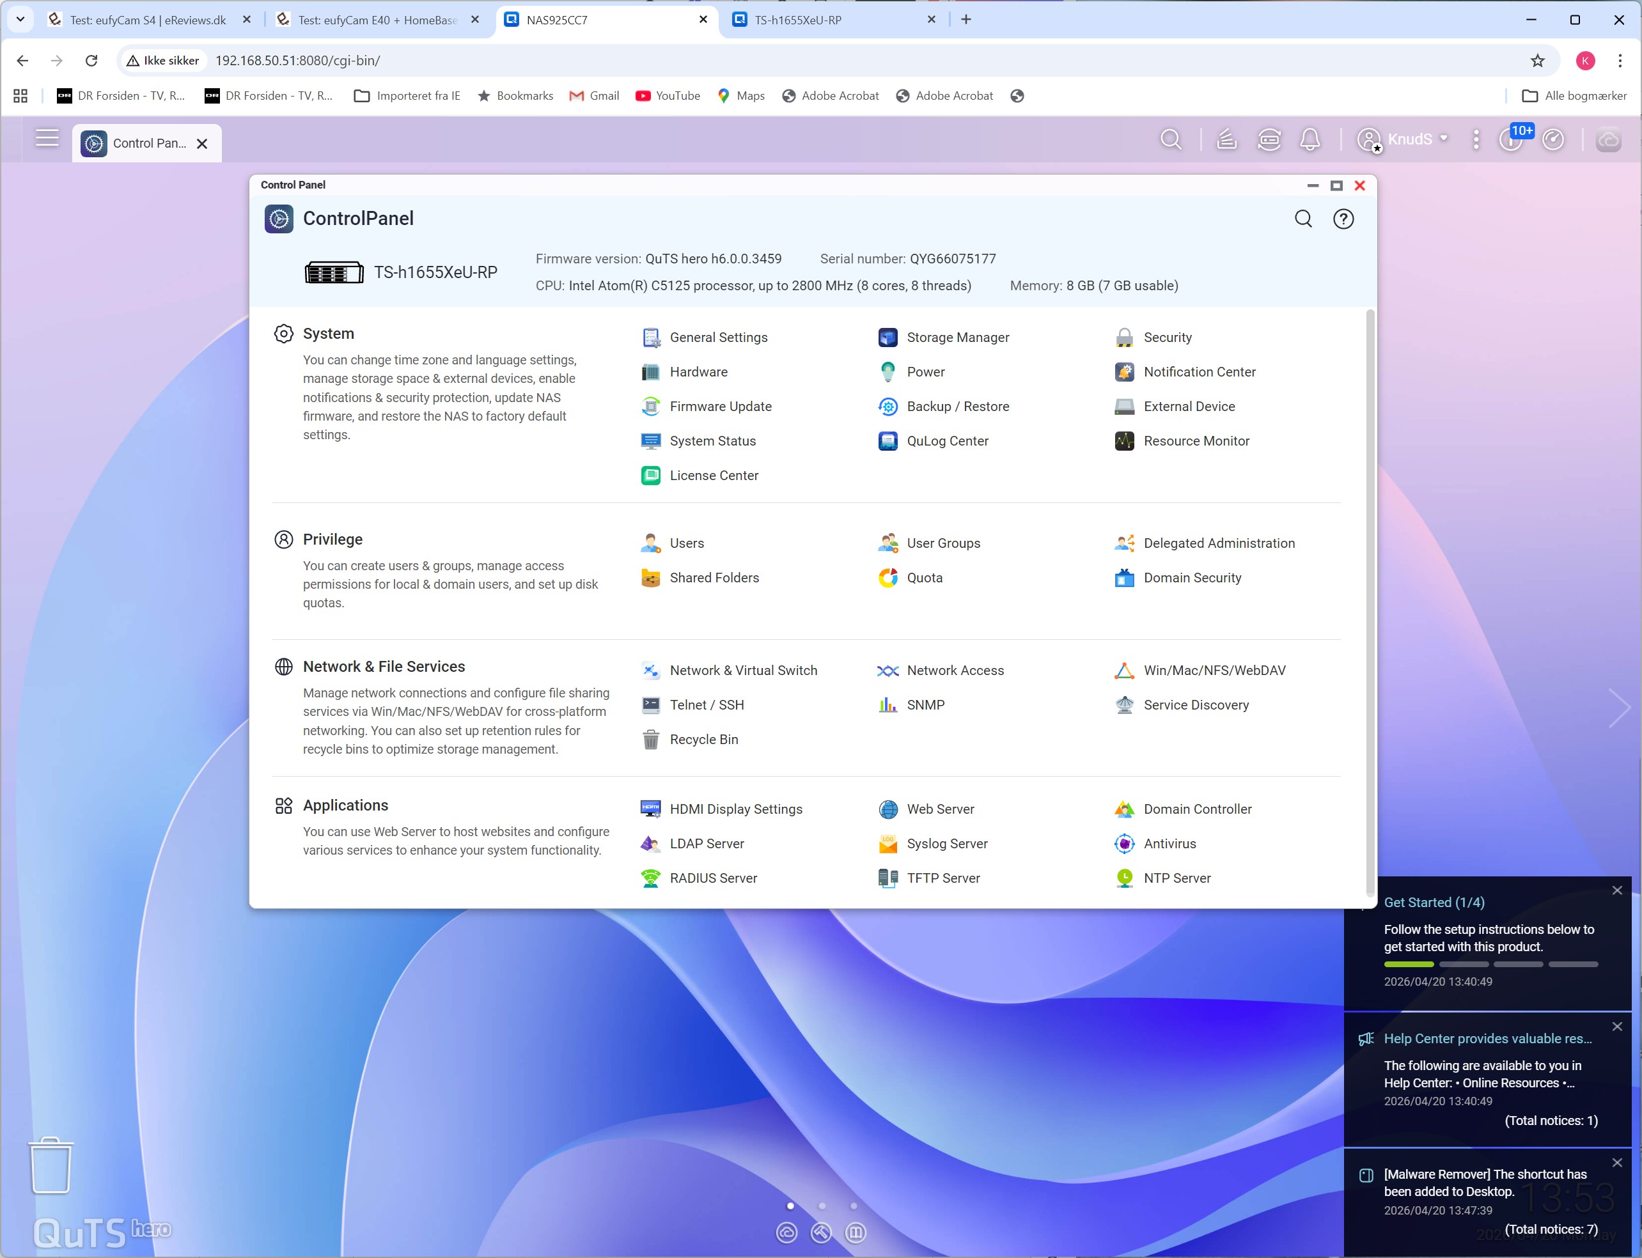The image size is (1642, 1258).
Task: Open the browser tab search dropdown
Action: [20, 19]
